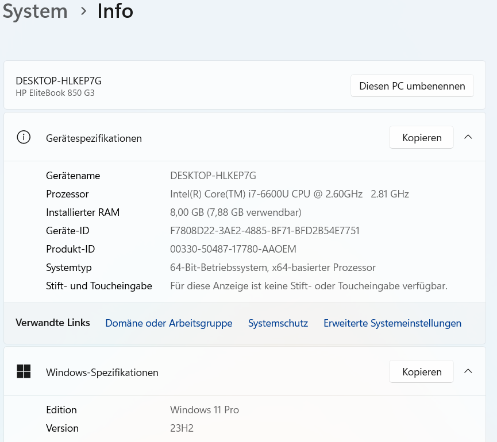The height and width of the screenshot is (442, 497).
Task: Select the Gerätename value DESKTOP-HLKEP7G
Action: 213,176
